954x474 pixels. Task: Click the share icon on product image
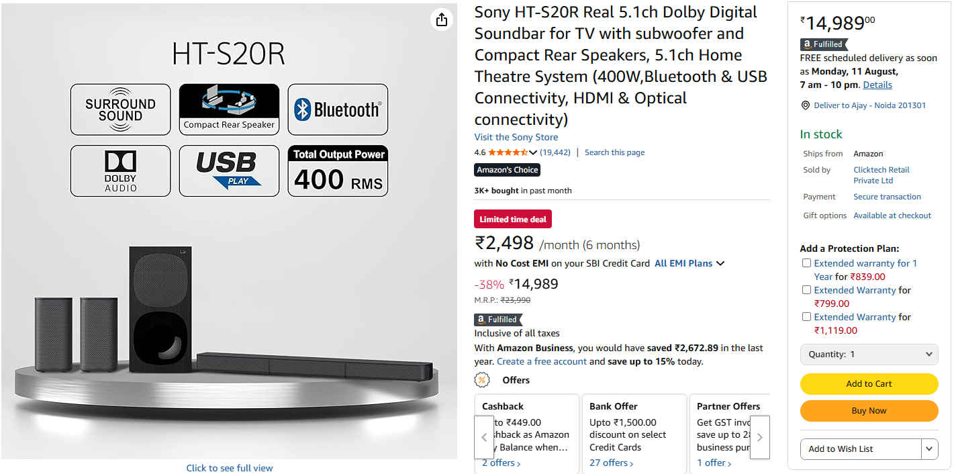pos(441,20)
